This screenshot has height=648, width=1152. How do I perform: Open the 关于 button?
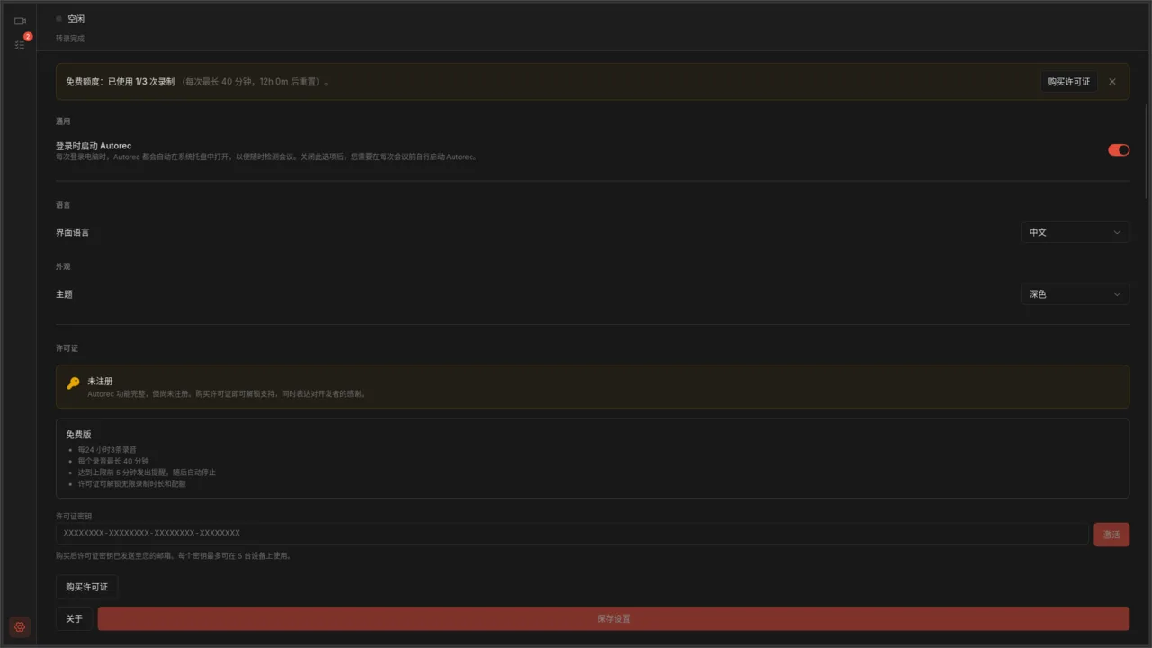pyautogui.click(x=74, y=618)
